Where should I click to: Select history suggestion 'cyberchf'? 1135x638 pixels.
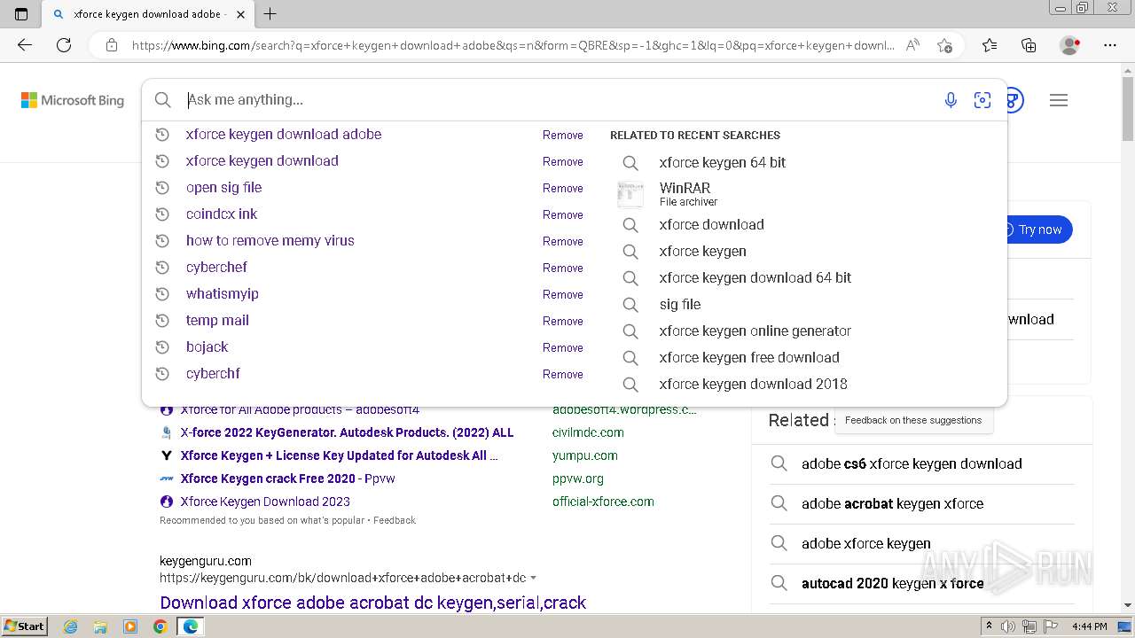tap(213, 374)
